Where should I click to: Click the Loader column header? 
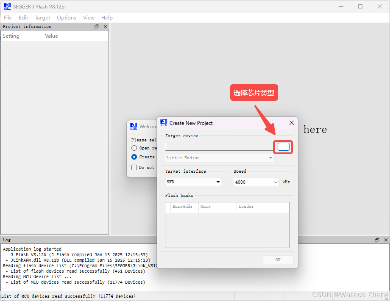[263, 207]
